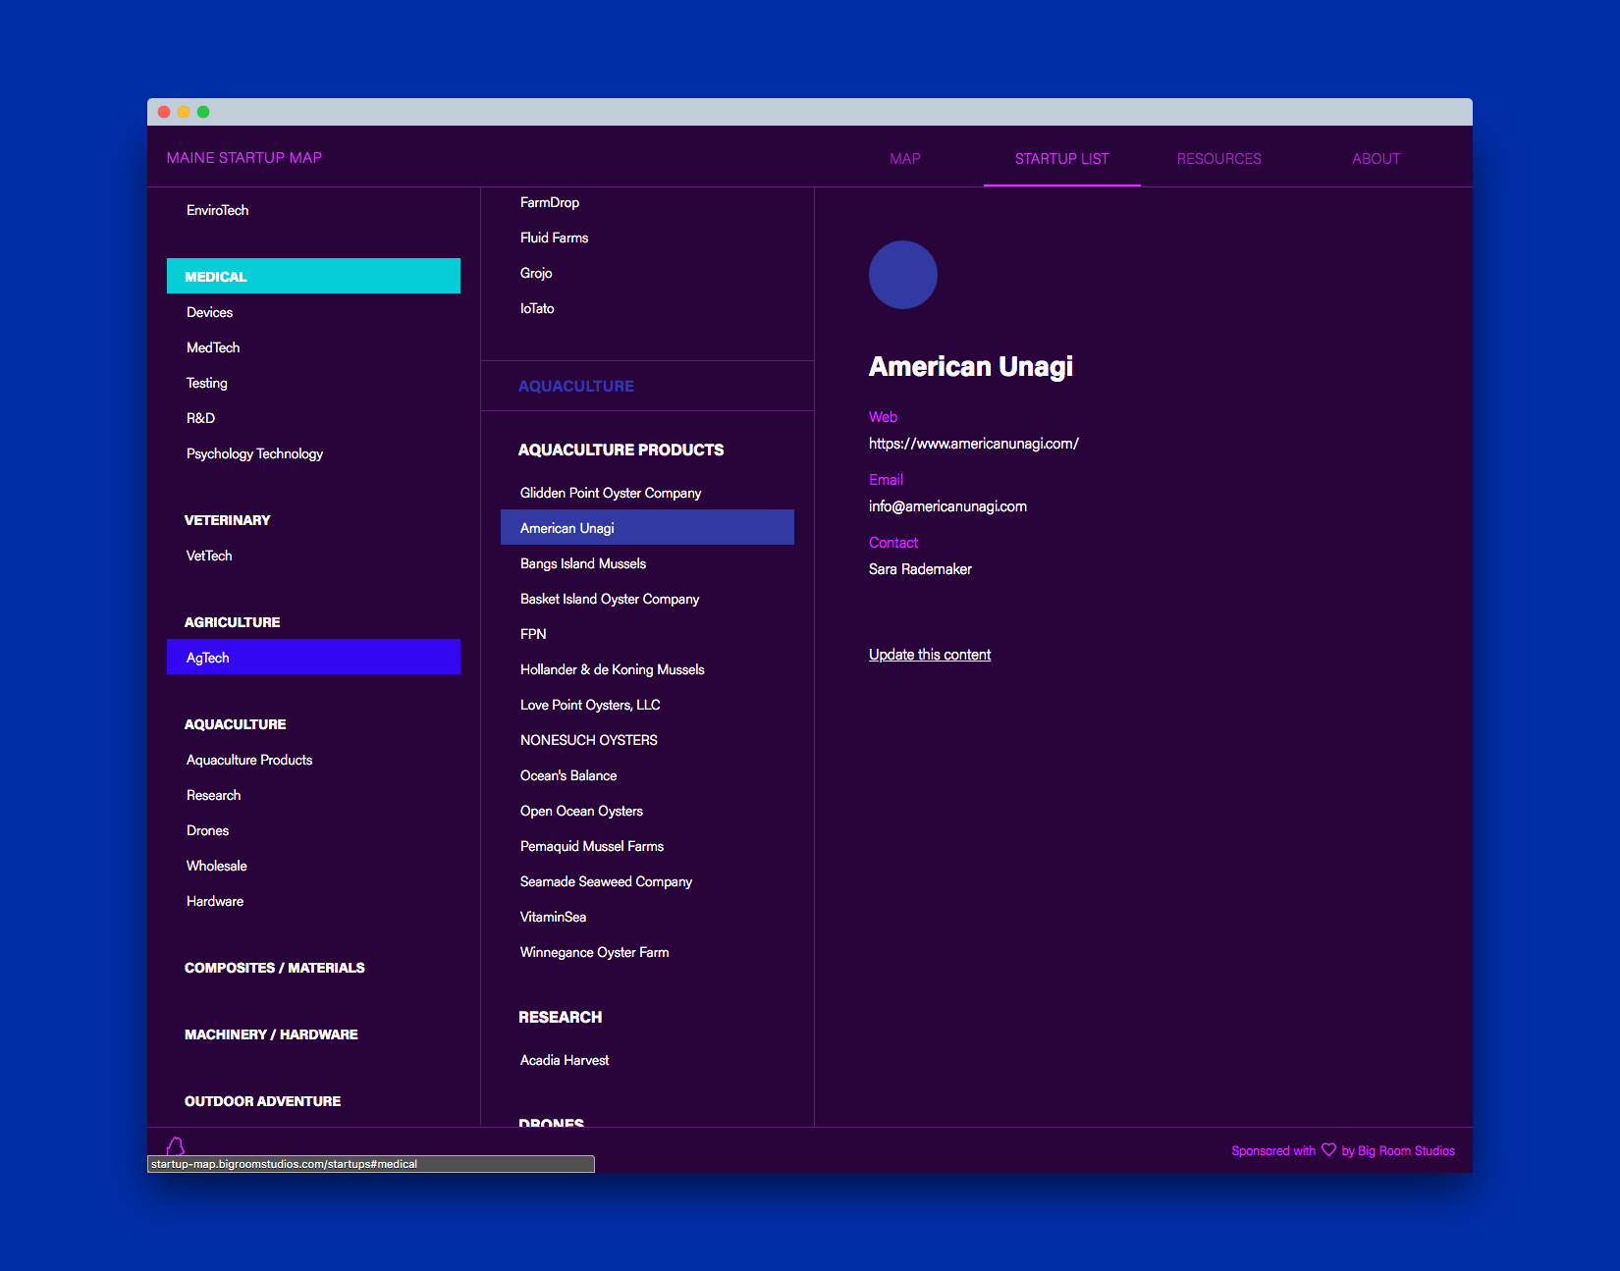Image resolution: width=1620 pixels, height=1271 pixels.
Task: Open VitaminSea startup entry
Action: (553, 917)
